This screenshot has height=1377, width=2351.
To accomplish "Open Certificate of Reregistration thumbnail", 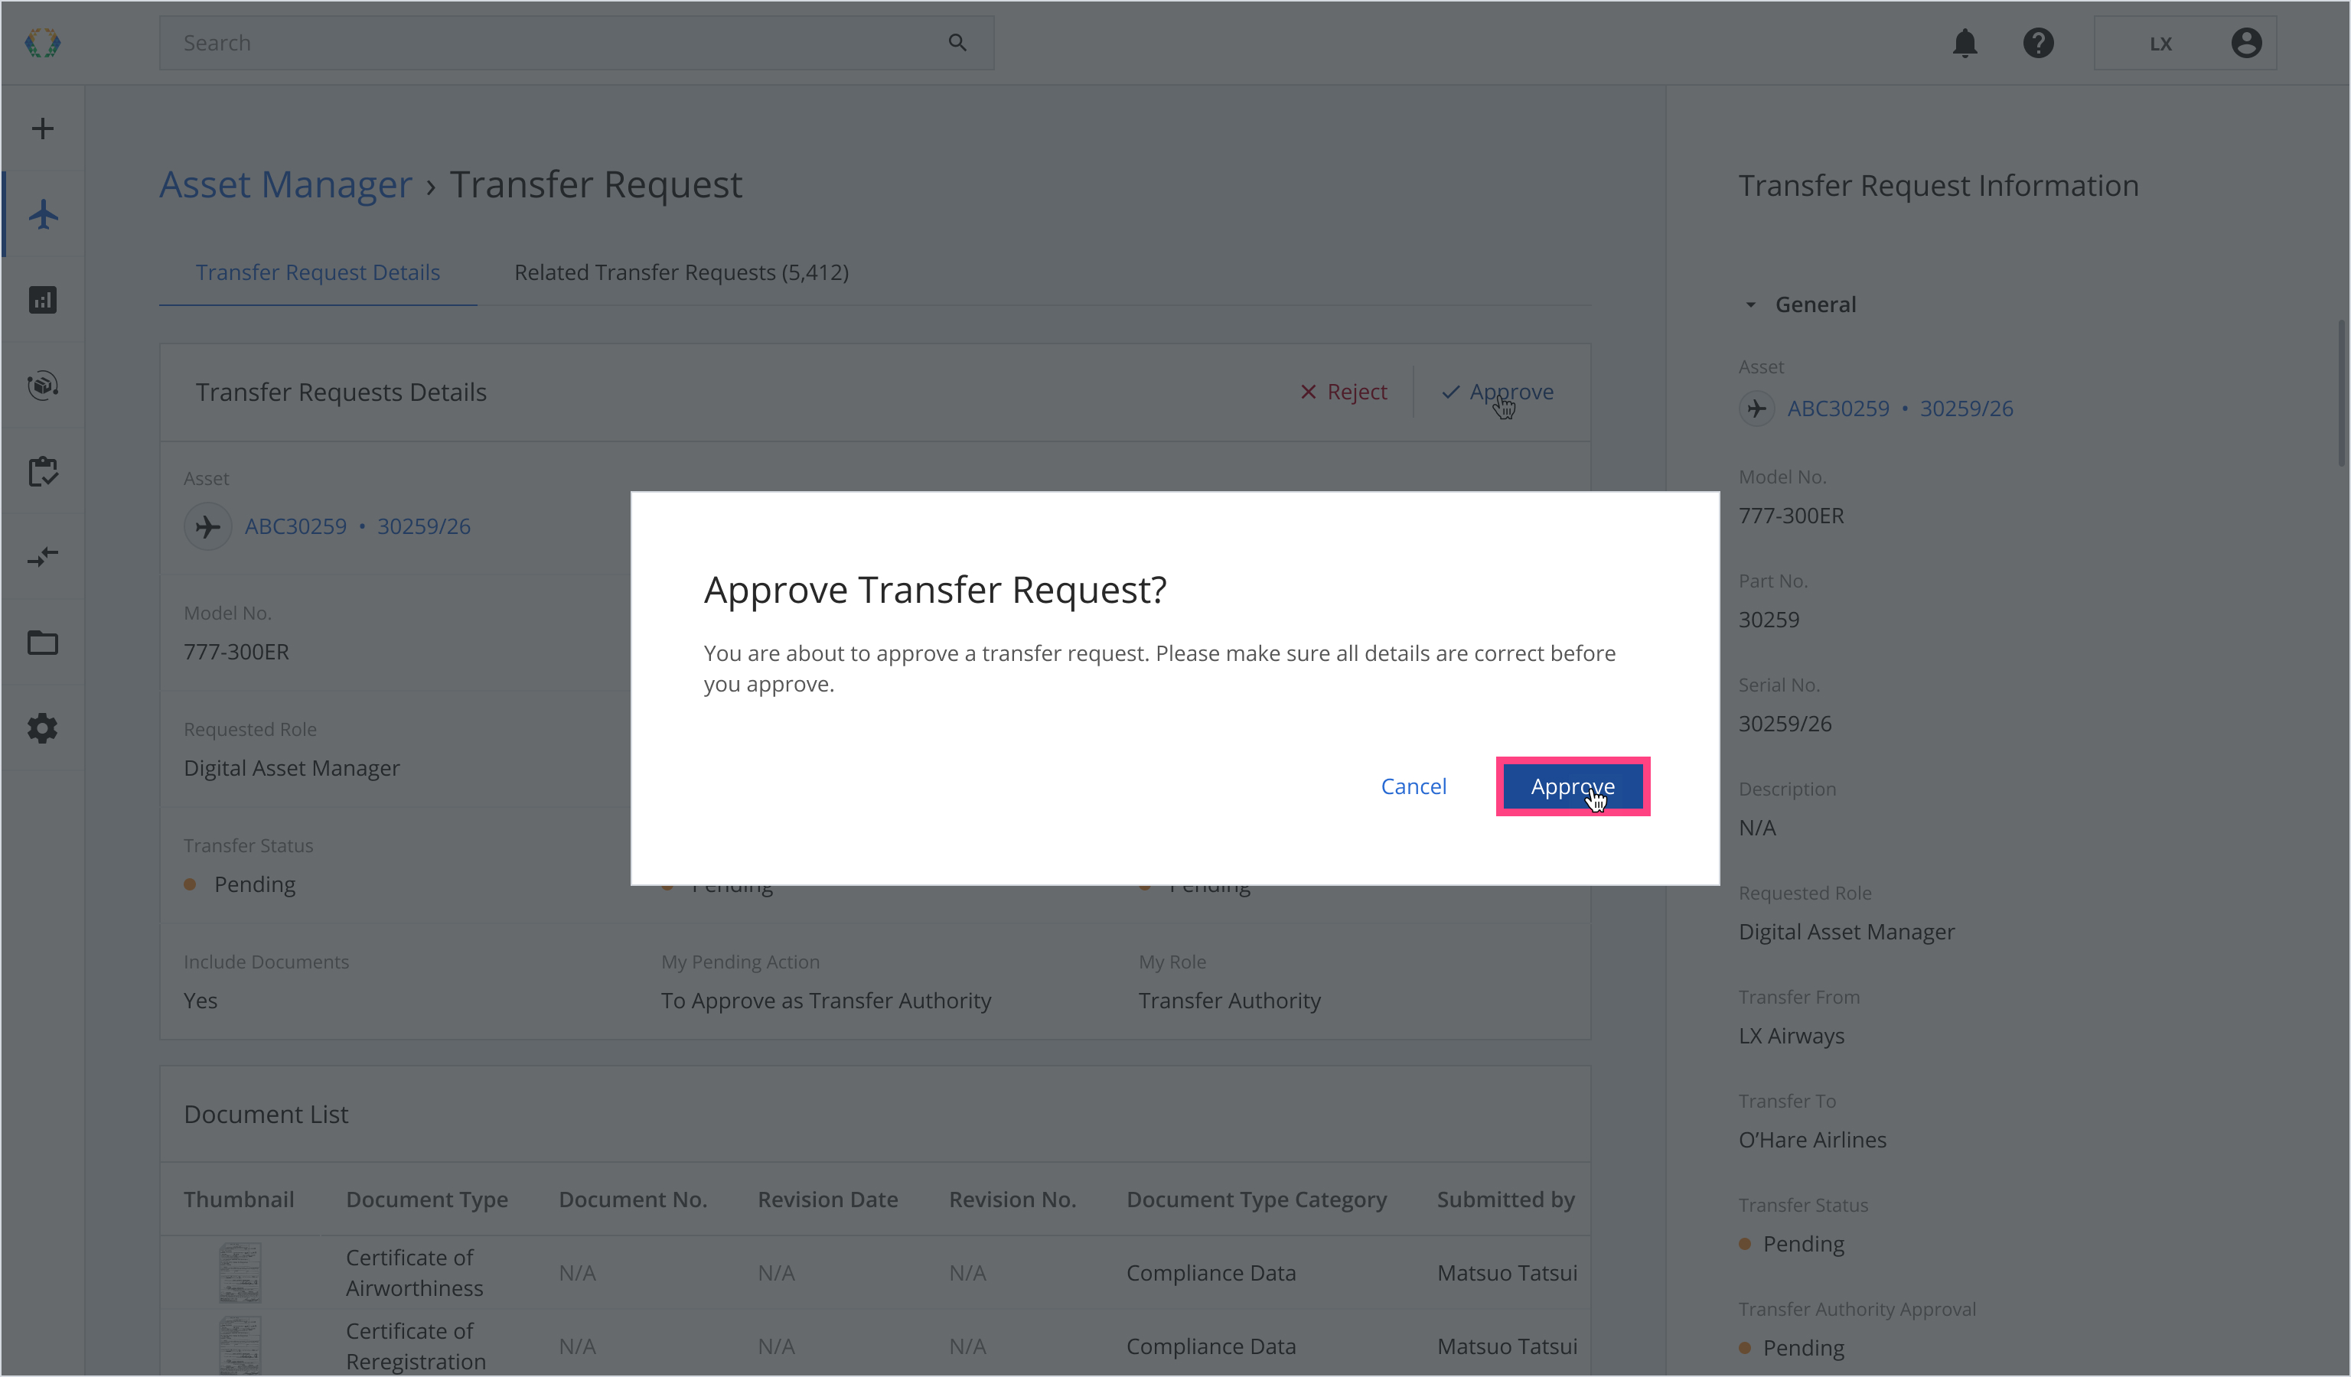I will pyautogui.click(x=240, y=1346).
